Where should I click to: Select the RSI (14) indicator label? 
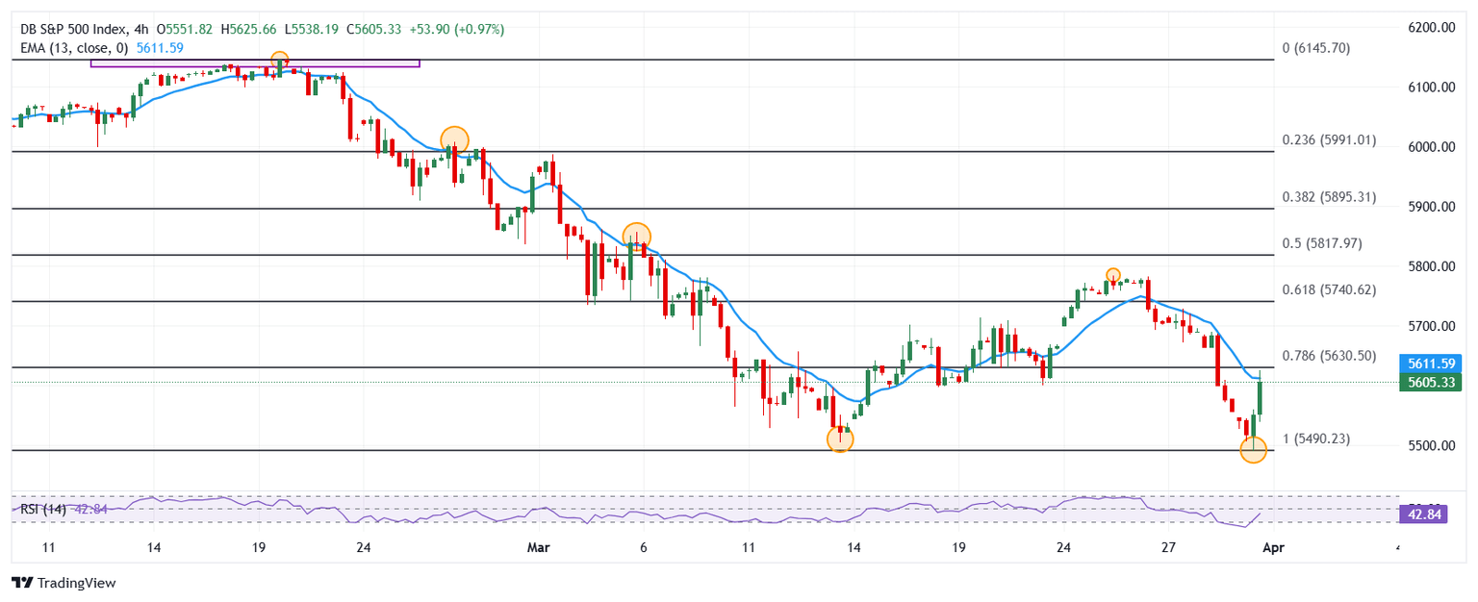(x=43, y=510)
